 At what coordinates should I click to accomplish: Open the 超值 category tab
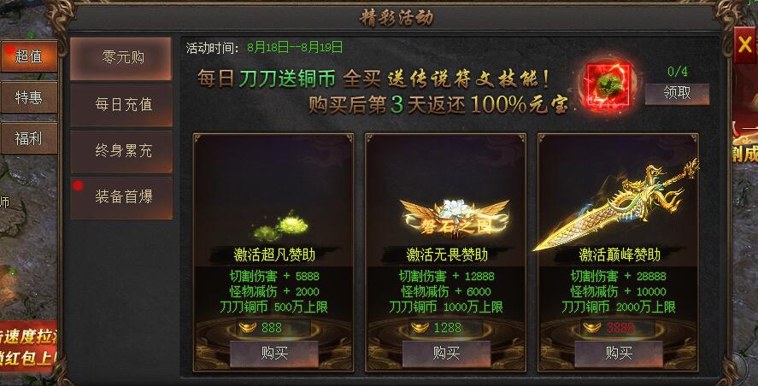[29, 56]
